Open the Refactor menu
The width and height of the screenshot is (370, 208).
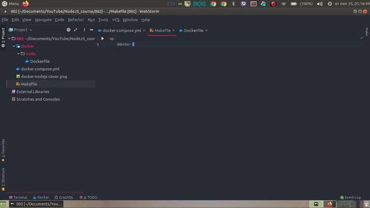[x=76, y=20]
